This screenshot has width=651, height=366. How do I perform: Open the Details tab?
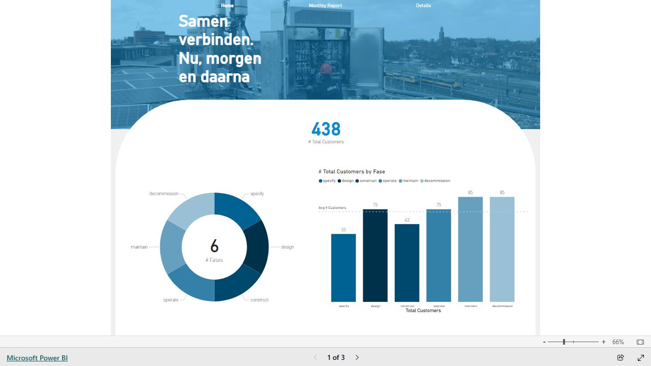coord(423,6)
